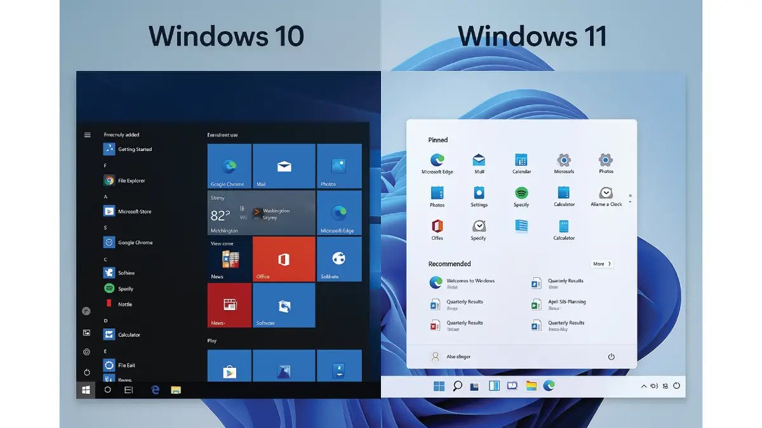Open the 82° weather tile
Image resolution: width=762 pixels, height=428 pixels.
(261, 213)
